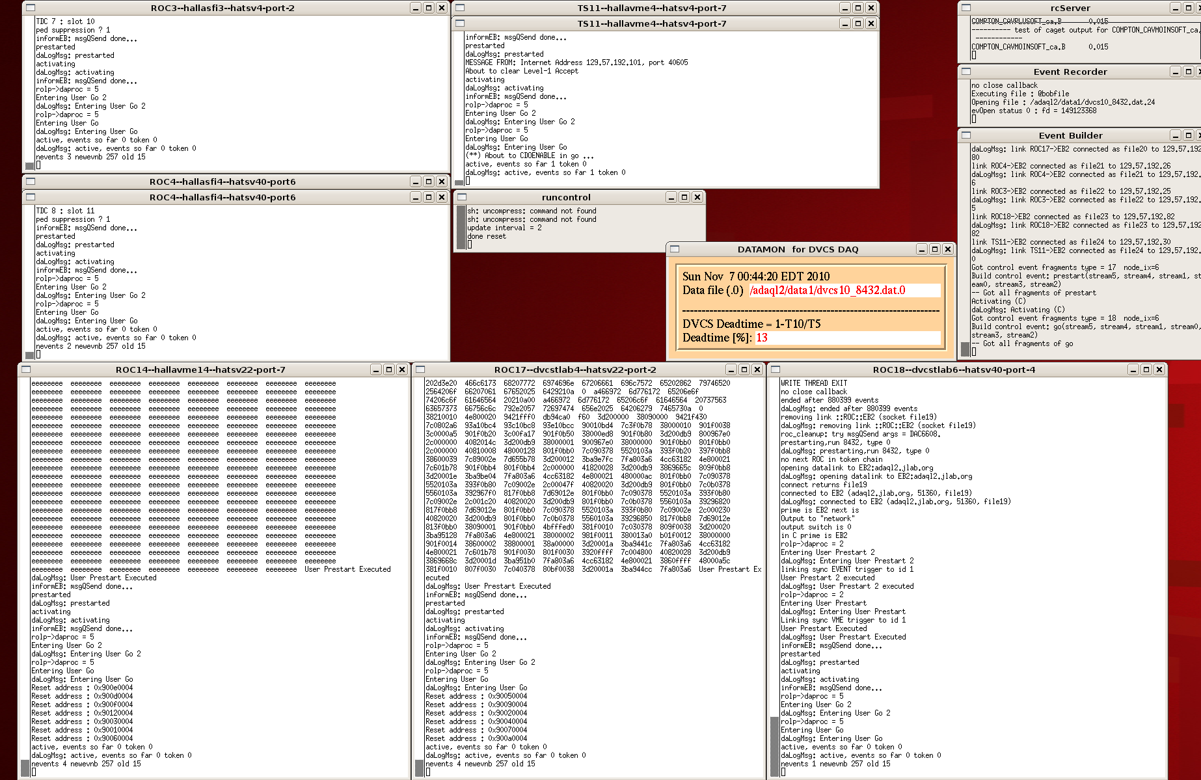Screen dimensions: 1201x780
Task: Open window menu icon of ROC18--dvcstlab6 window
Action: point(775,370)
